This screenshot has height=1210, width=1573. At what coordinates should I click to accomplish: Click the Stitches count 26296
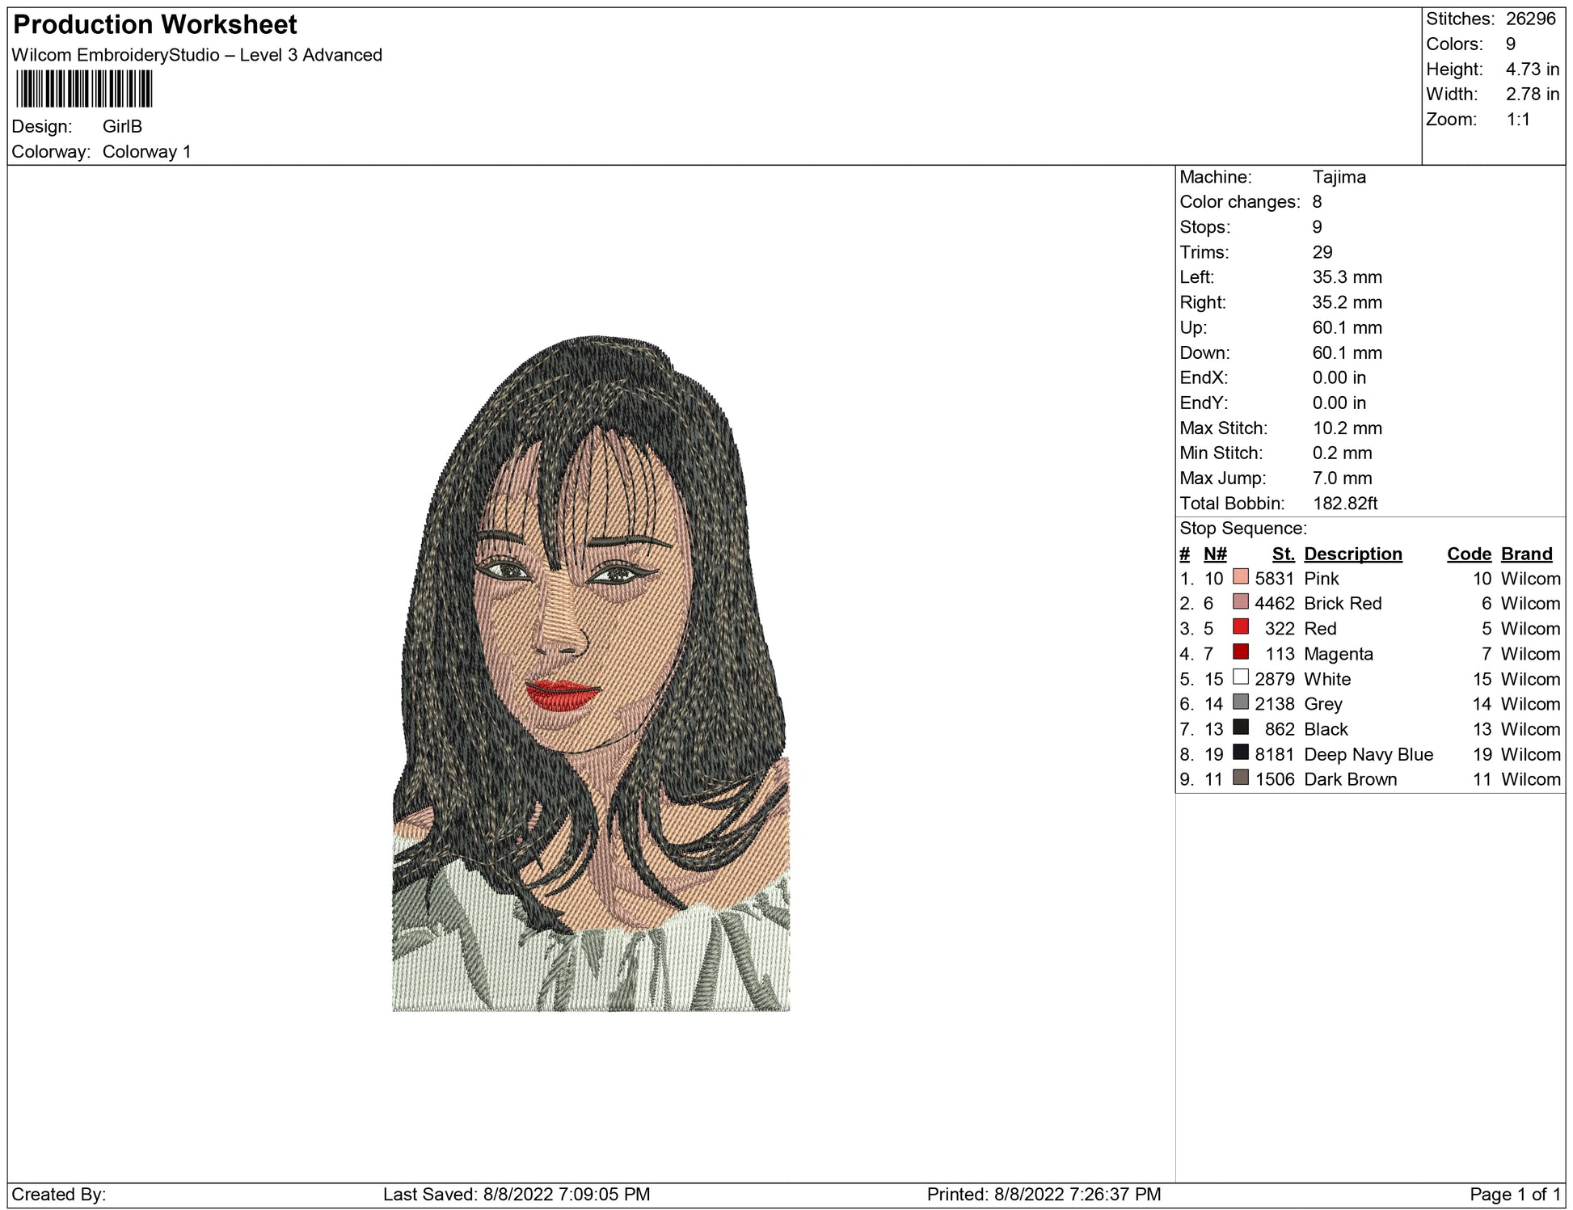point(1530,19)
